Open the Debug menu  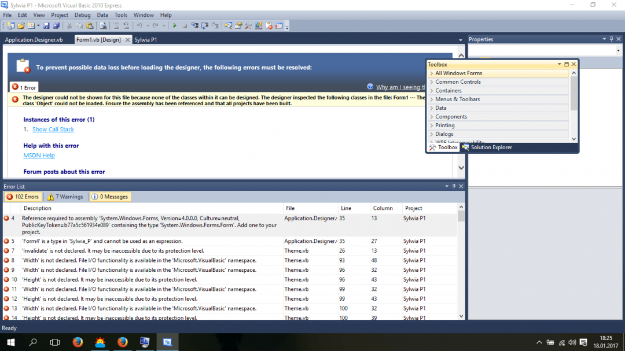click(x=82, y=15)
